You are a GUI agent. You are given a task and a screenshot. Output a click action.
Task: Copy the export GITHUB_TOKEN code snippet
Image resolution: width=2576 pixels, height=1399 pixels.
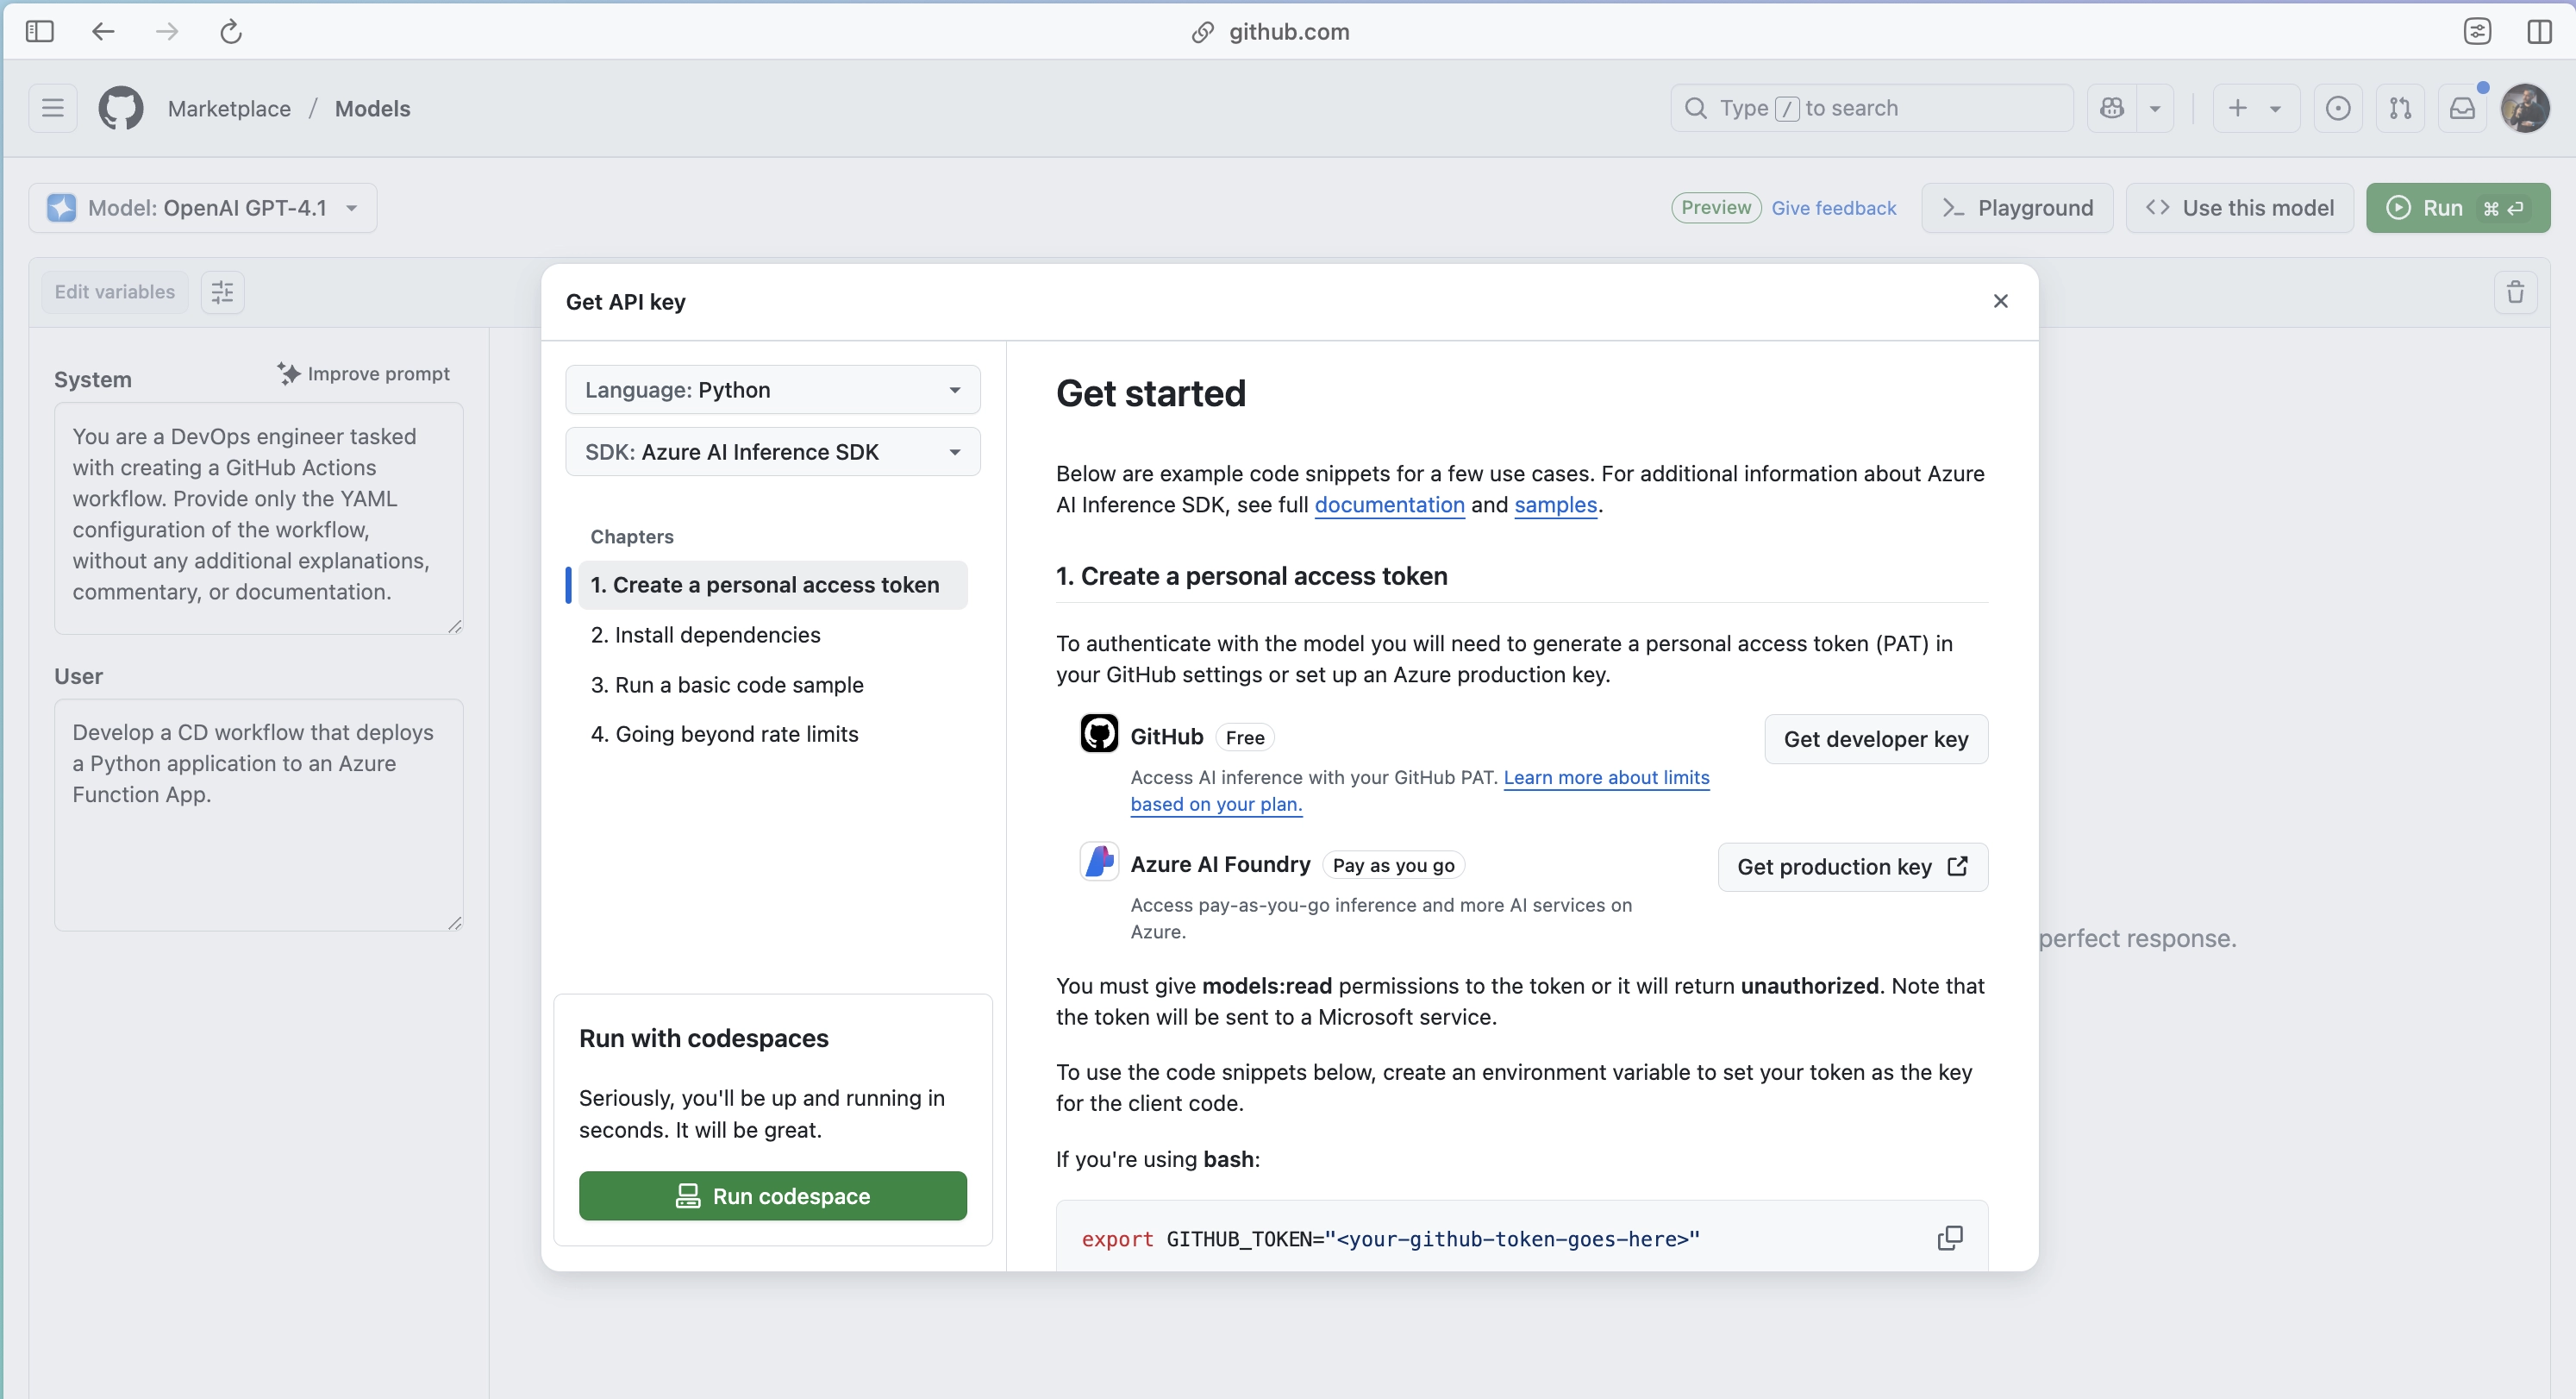click(x=1950, y=1238)
